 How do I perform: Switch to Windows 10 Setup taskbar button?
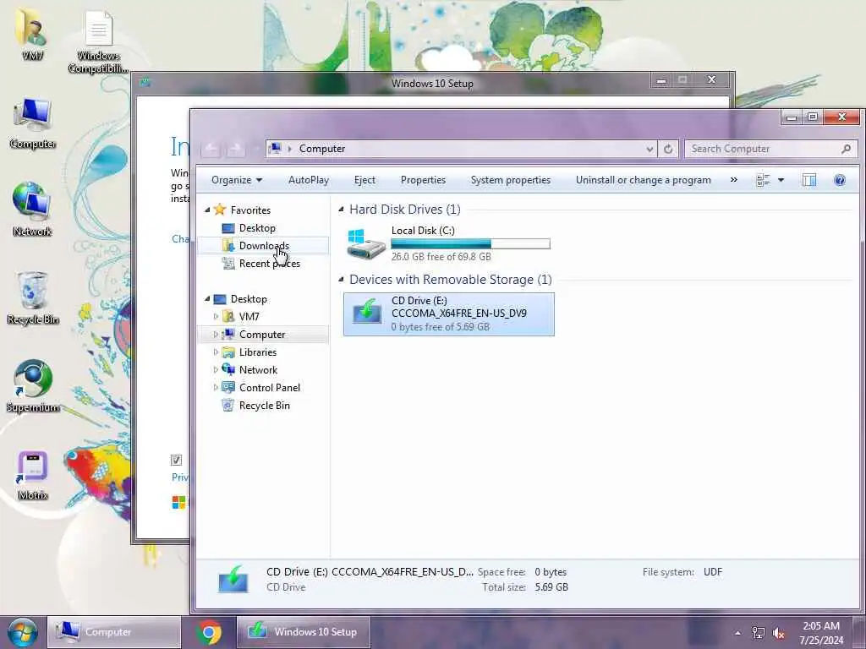(x=304, y=632)
